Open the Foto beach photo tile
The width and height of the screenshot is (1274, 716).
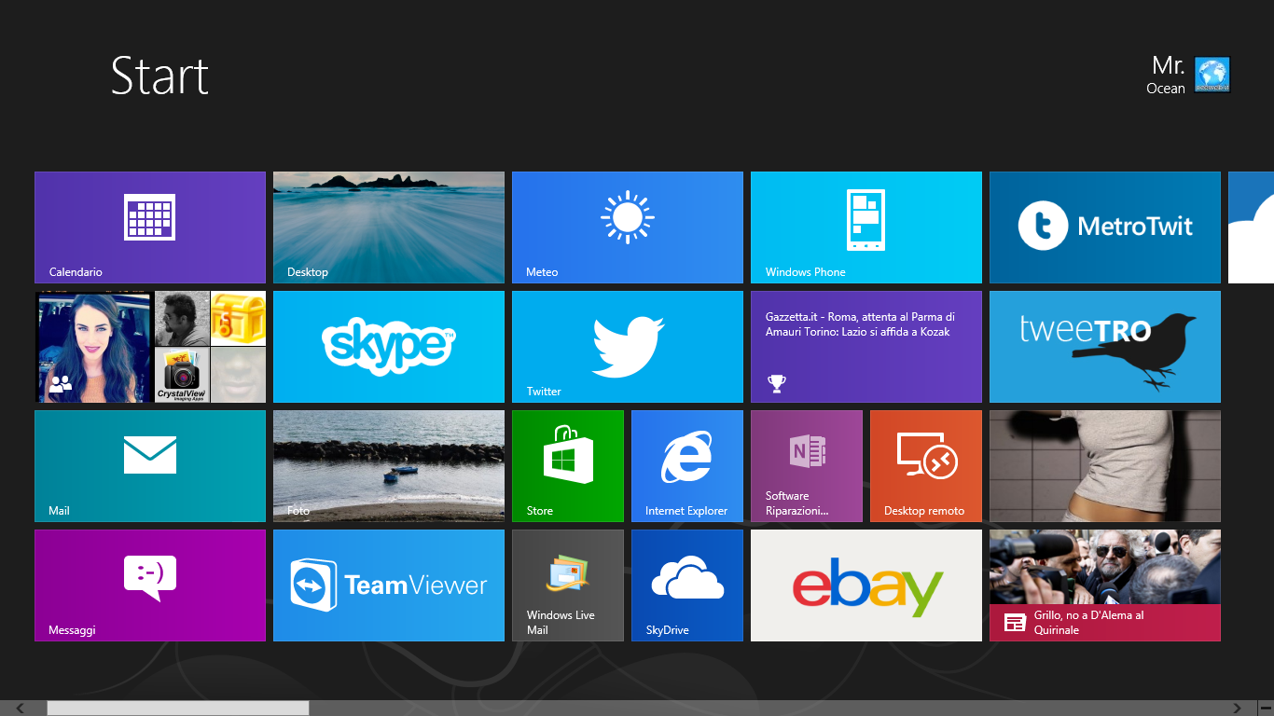click(x=389, y=466)
